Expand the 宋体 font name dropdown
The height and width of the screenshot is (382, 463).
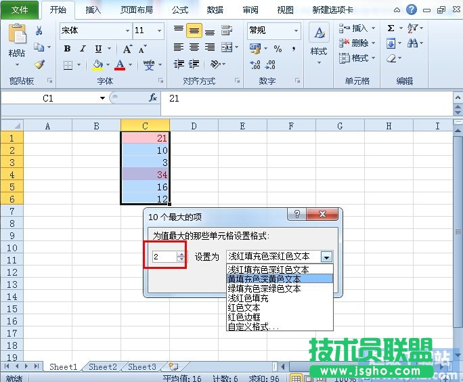(x=127, y=31)
